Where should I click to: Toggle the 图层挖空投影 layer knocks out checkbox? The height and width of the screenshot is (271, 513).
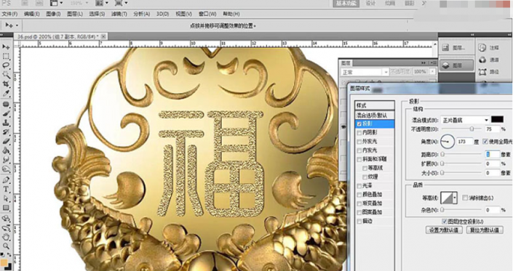(x=445, y=222)
